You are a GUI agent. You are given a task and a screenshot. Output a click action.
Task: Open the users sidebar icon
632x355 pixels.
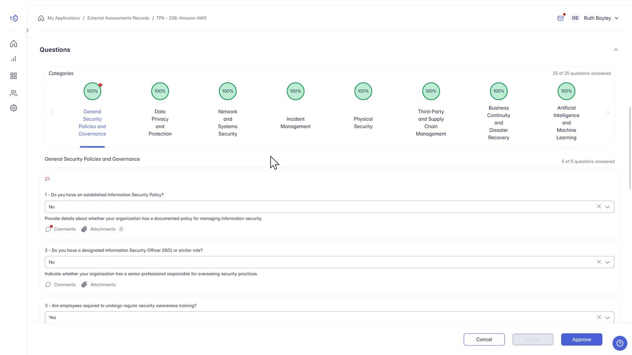[13, 93]
